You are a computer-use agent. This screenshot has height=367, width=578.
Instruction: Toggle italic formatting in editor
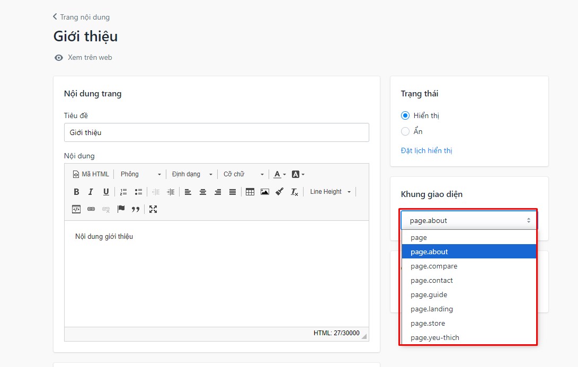(x=91, y=192)
